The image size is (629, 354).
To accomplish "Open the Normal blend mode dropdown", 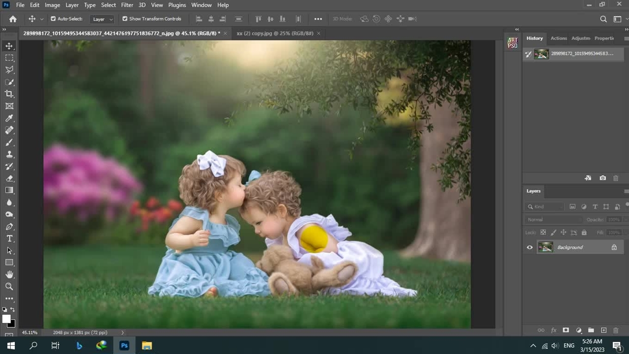I will point(553,220).
